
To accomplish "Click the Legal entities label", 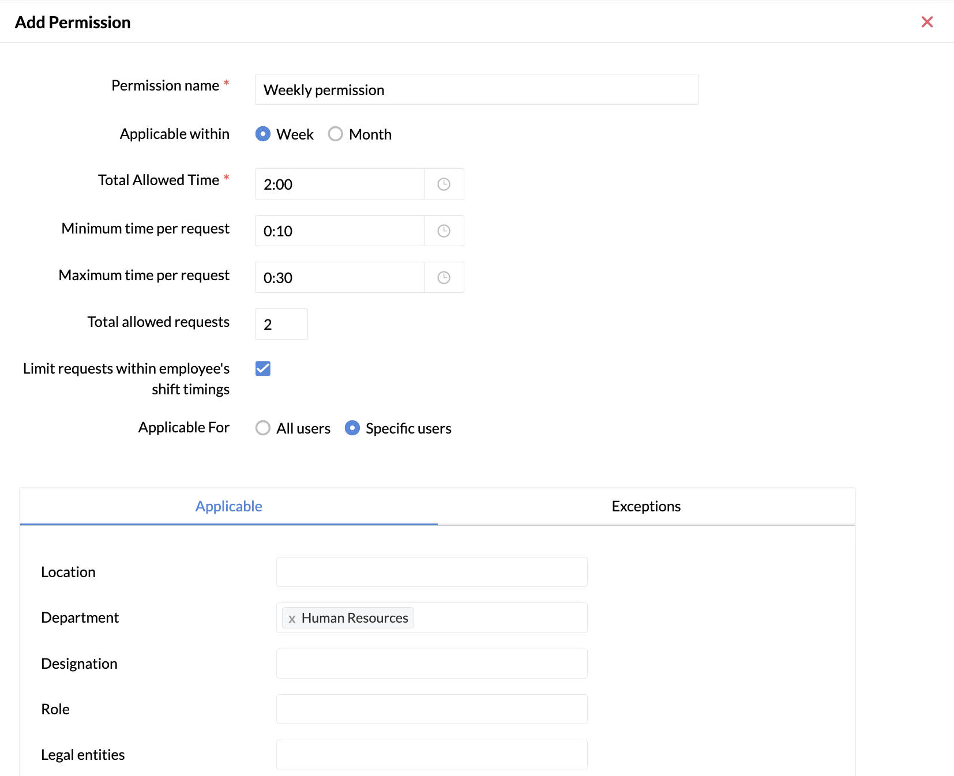I will tap(83, 755).
